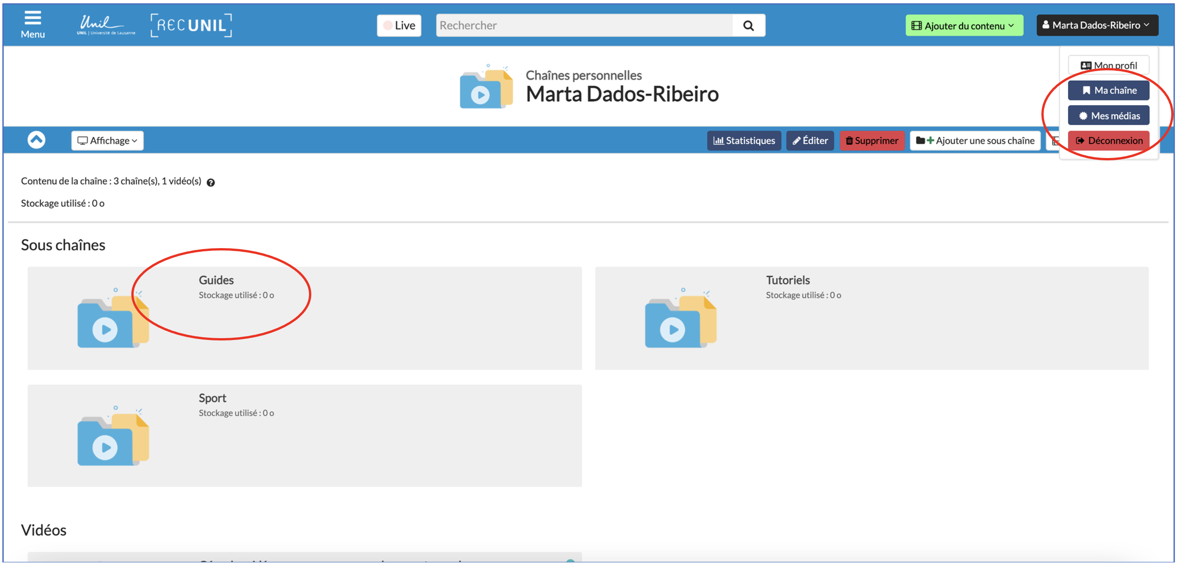Select Ma chaîne from user menu
The height and width of the screenshot is (567, 1180).
1108,91
